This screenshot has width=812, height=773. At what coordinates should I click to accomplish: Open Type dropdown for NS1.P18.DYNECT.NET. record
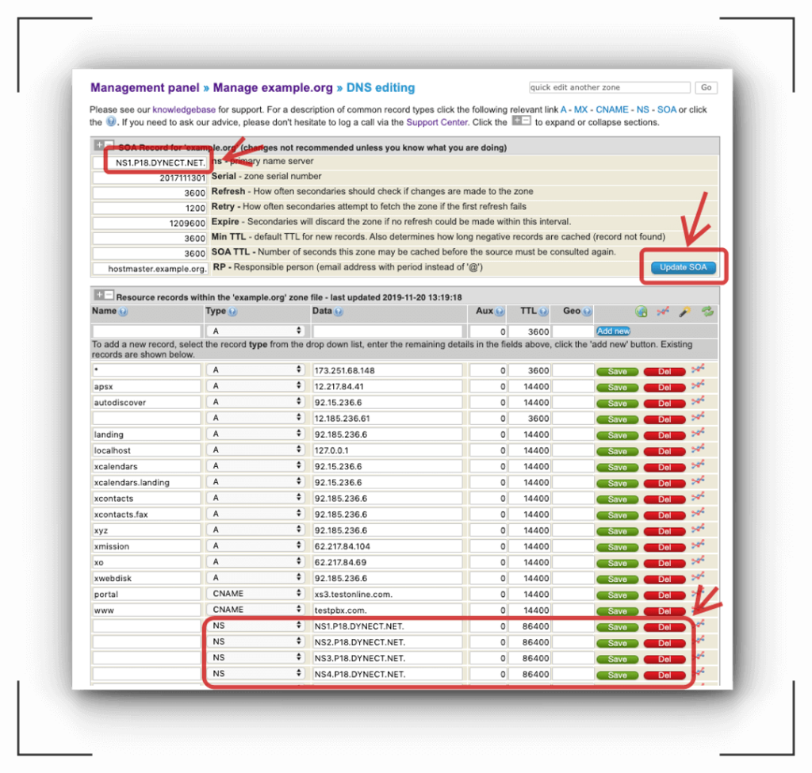point(255,626)
